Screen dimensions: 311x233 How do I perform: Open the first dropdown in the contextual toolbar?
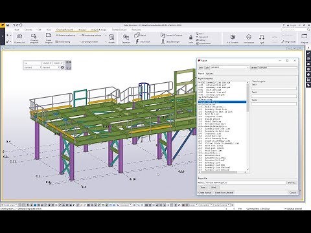coord(32,67)
